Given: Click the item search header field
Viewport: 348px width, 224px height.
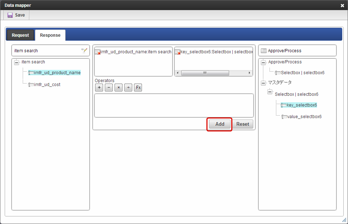Looking at the screenshot, I should (50, 50).
